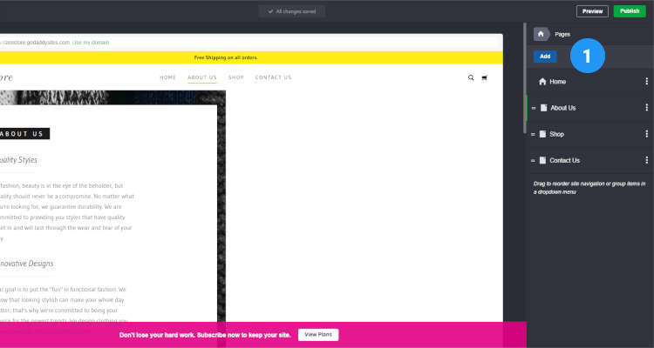Screen dimensions: 654x348
Task: Click the page icon beside Shop
Action: pos(542,134)
